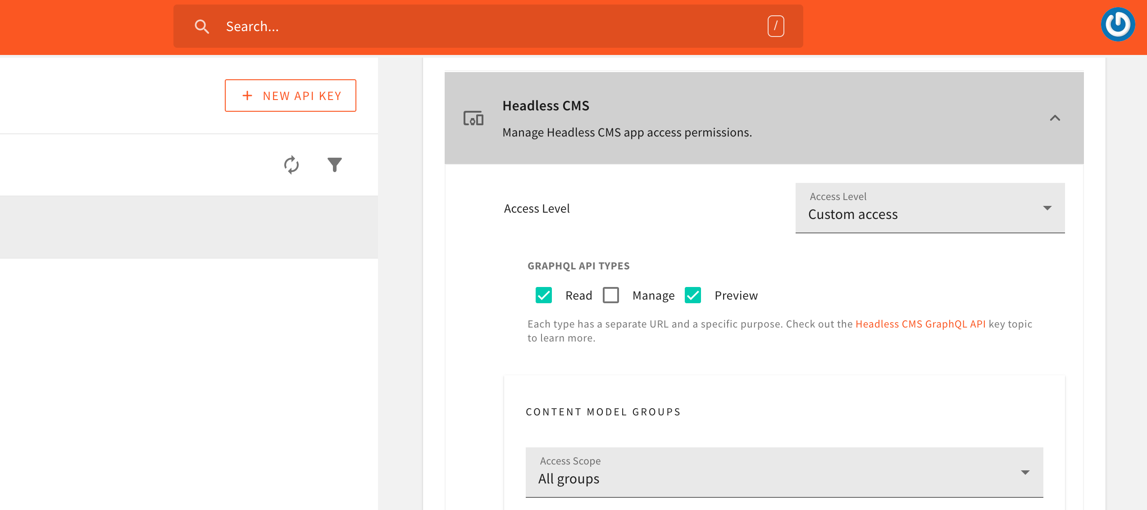The width and height of the screenshot is (1147, 510).
Task: Enable the Manage GraphQL API type
Action: (x=611, y=295)
